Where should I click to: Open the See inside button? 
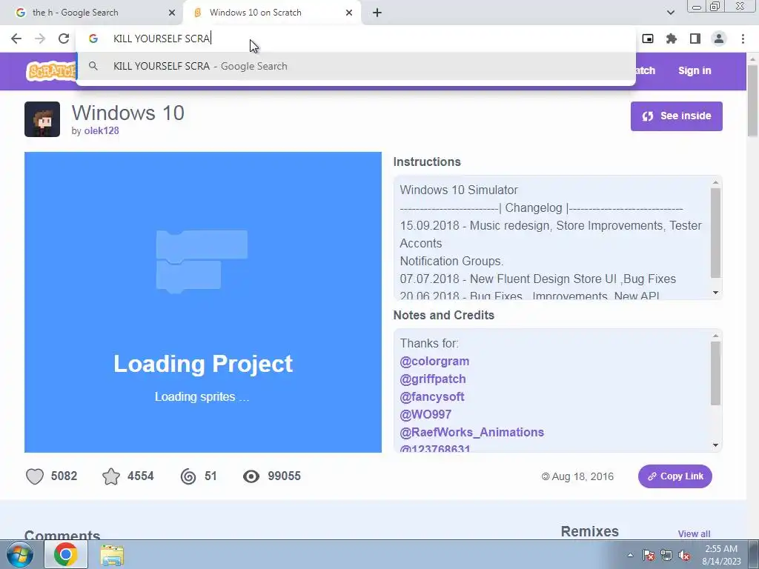676,116
